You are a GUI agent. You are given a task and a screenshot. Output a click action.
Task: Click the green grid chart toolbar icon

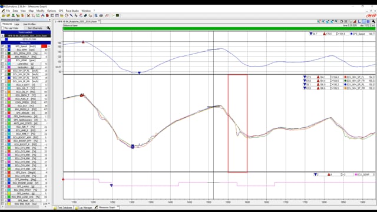tap(38, 15)
